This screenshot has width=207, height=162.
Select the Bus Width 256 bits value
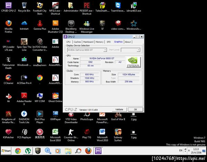(129, 82)
